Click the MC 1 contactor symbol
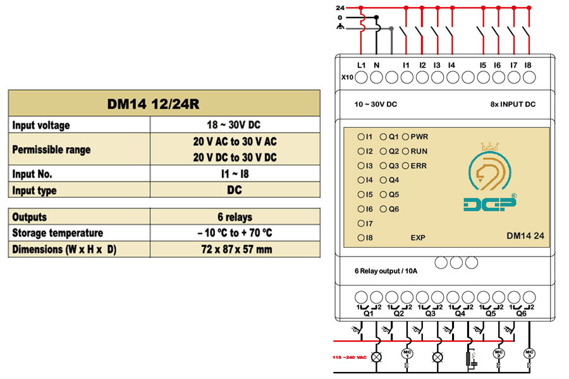This screenshot has height=379, width=569. point(407,354)
